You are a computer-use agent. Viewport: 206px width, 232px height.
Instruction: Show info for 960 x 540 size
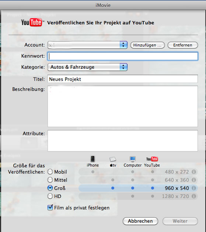pyautogui.click(x=193, y=188)
